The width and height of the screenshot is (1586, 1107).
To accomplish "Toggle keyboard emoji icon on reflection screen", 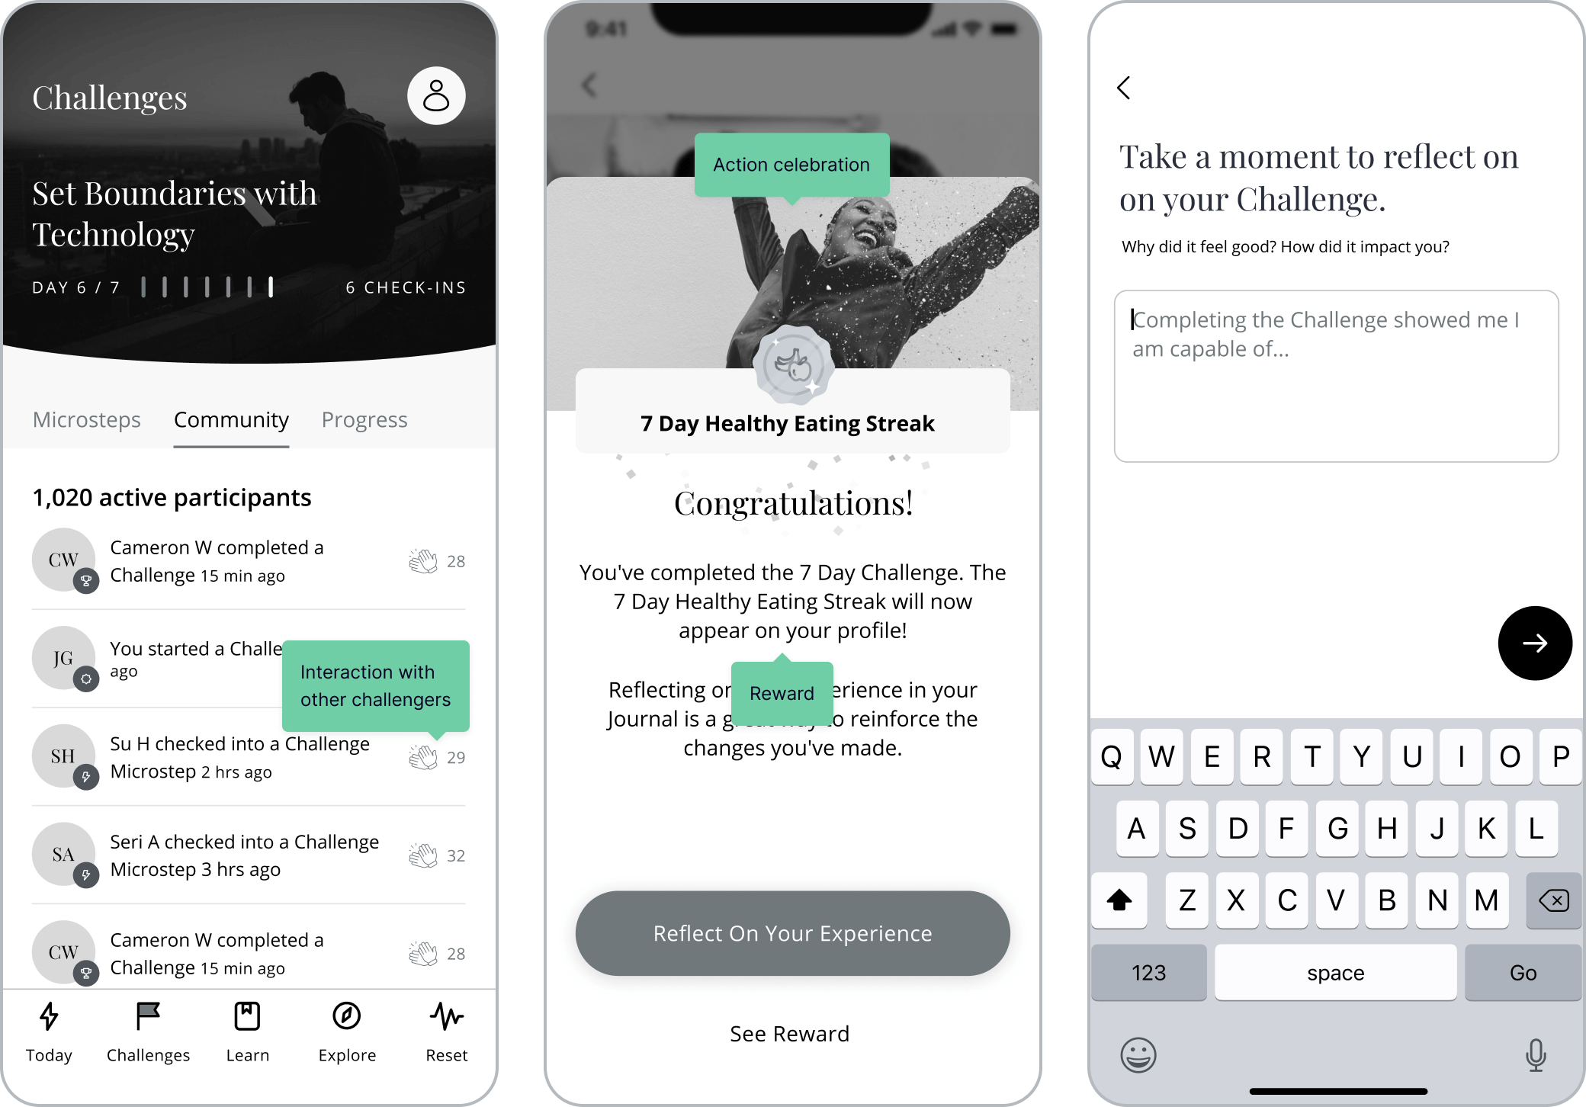I will tap(1140, 1051).
